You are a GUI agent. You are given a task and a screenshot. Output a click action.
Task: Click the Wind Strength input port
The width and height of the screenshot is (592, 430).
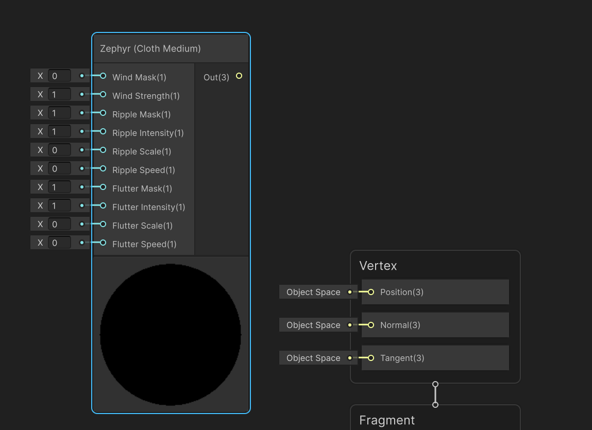pos(103,95)
